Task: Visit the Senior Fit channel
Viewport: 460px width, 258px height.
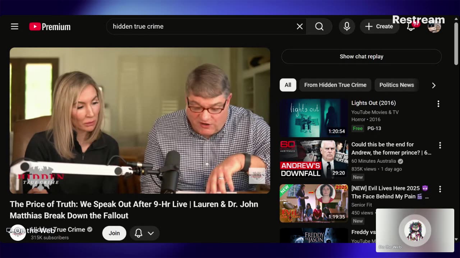Action: coord(362,205)
